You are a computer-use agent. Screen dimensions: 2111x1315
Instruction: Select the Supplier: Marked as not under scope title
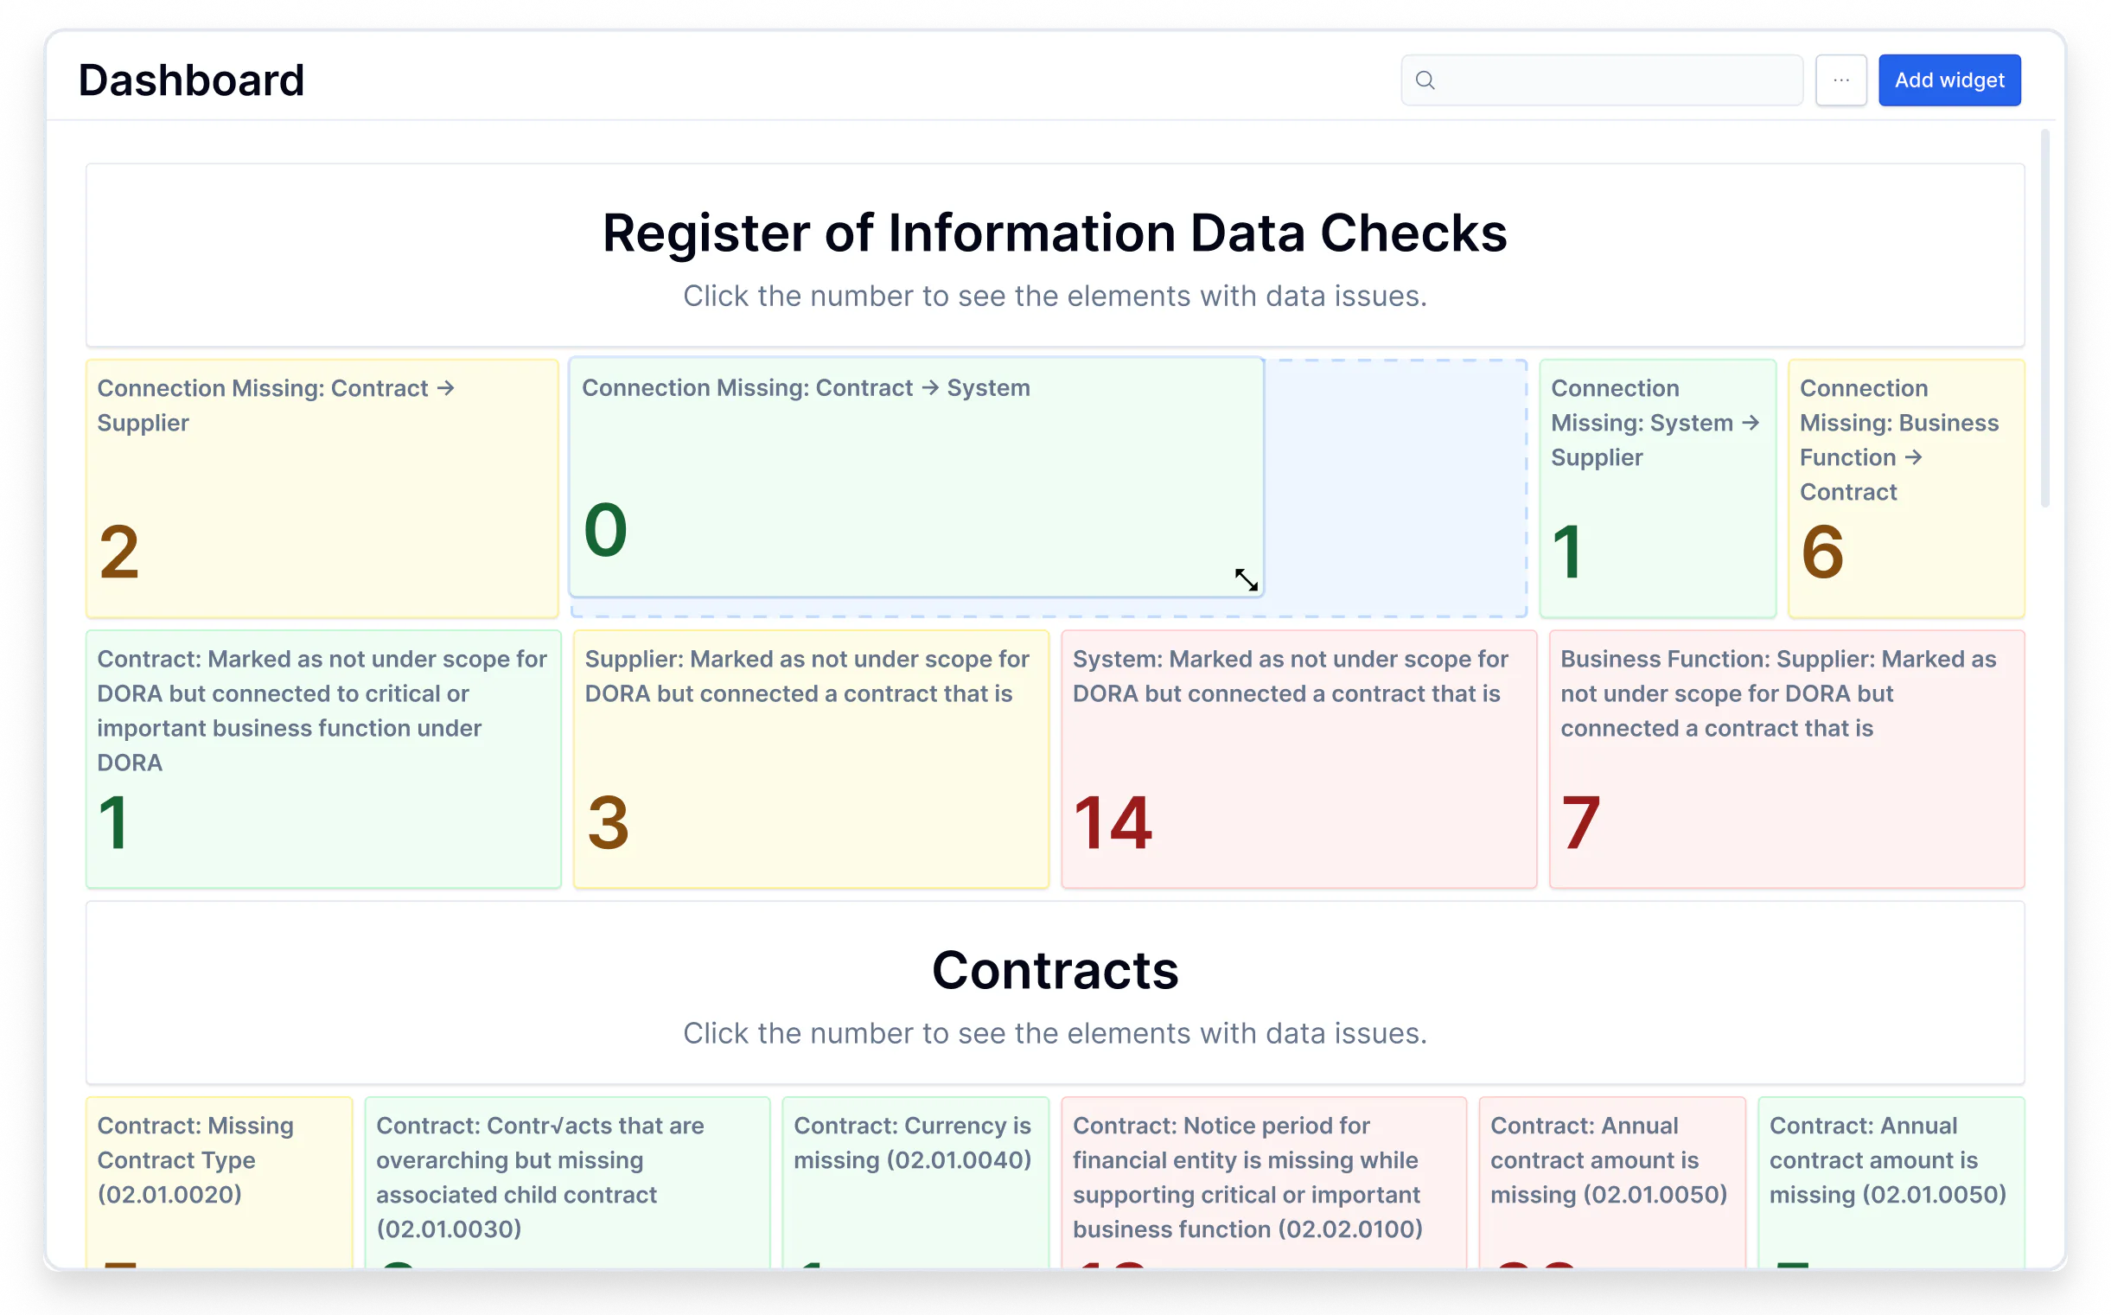pyautogui.click(x=807, y=677)
